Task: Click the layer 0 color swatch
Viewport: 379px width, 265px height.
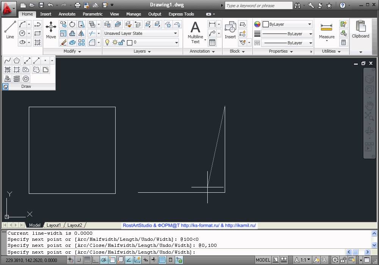Action: click(x=129, y=42)
